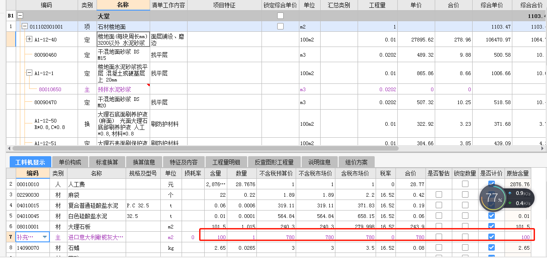Viewport: 547px width, 258px height.
Task: Uncheck 是否计价 for 石蜡 row
Action: coord(491,247)
